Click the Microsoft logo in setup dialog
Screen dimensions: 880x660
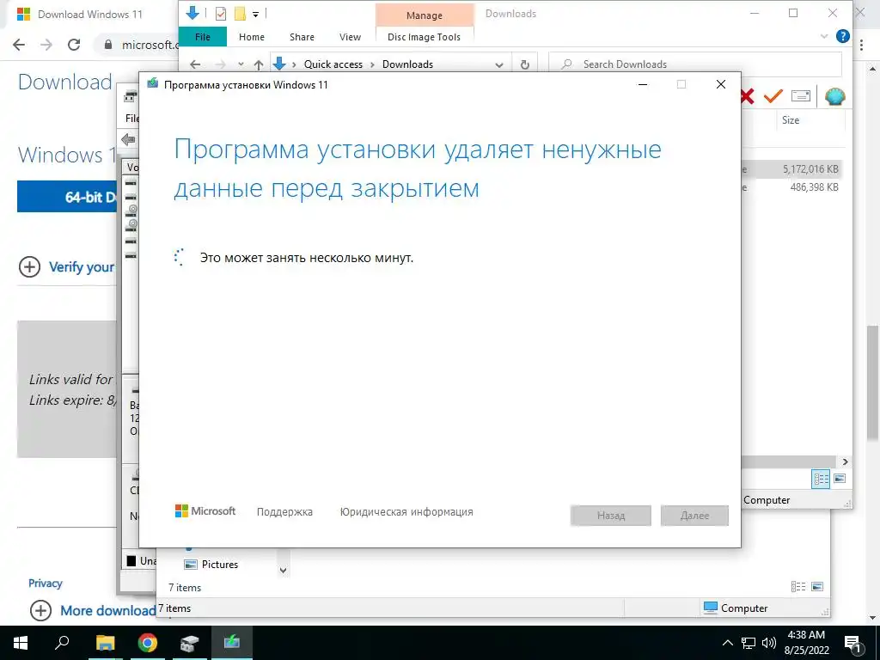(205, 511)
